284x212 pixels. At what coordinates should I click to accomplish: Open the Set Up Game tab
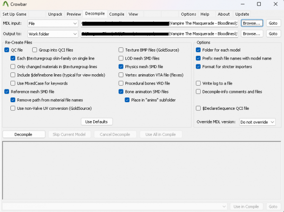[x=15, y=14]
